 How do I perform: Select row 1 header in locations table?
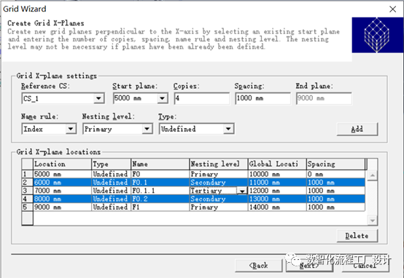[27, 174]
